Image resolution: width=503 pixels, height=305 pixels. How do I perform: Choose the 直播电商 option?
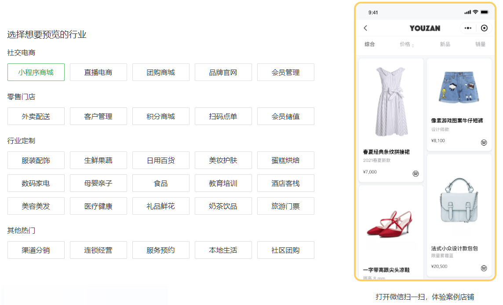(x=98, y=72)
